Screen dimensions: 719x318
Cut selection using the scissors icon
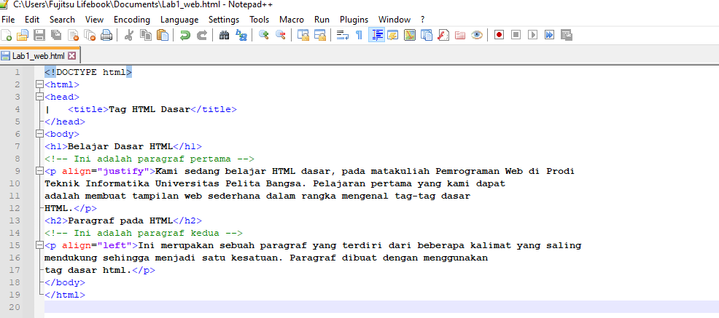pyautogui.click(x=129, y=35)
